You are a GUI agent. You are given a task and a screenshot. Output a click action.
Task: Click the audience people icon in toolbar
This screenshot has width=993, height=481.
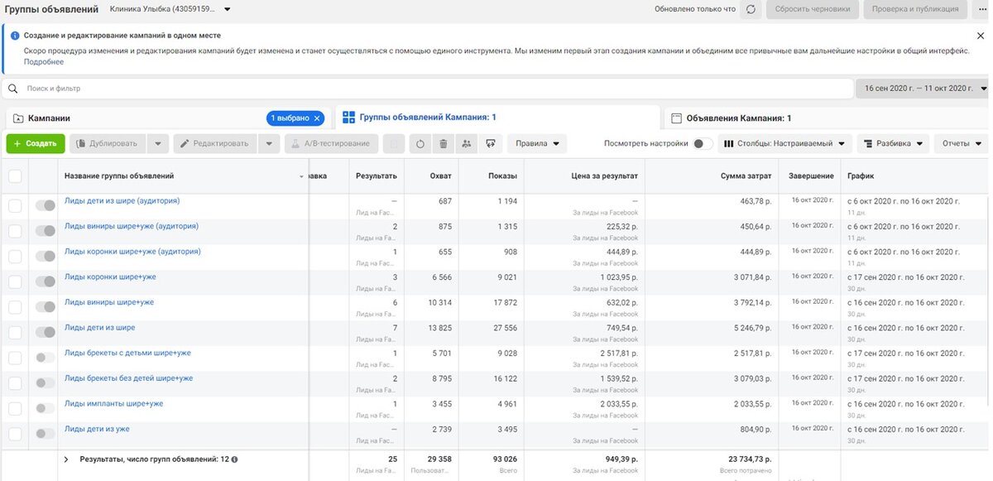tap(467, 143)
